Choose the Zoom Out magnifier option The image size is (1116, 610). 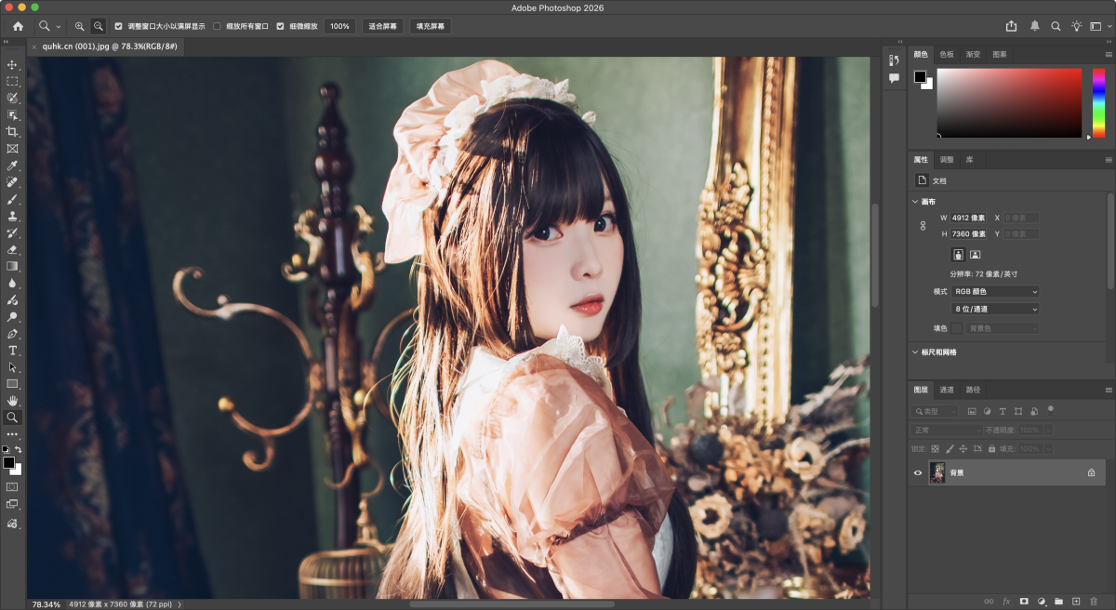[x=98, y=26]
